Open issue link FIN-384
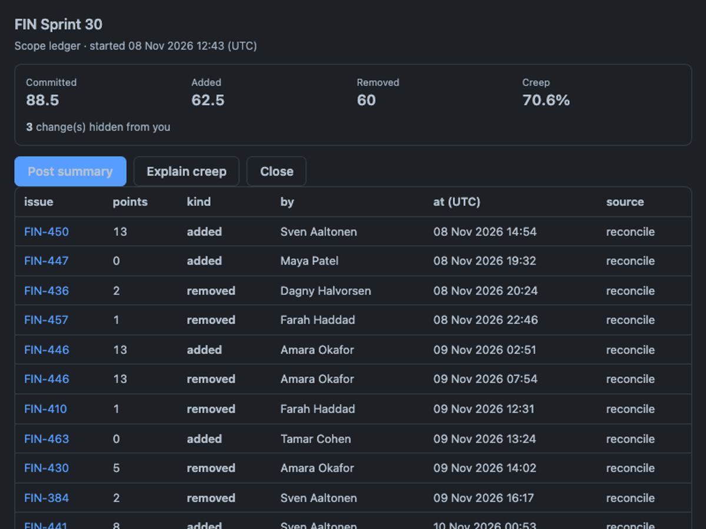This screenshot has width=706, height=529. (x=46, y=498)
